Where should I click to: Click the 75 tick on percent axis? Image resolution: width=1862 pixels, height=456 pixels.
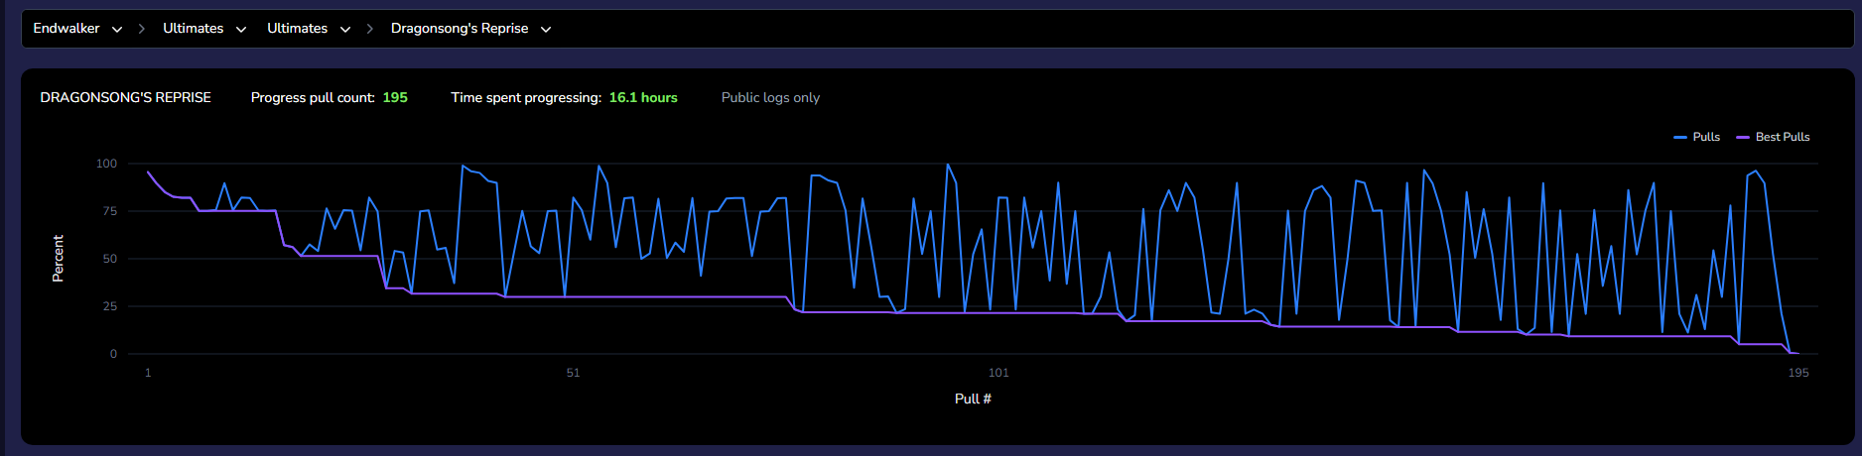tap(110, 211)
